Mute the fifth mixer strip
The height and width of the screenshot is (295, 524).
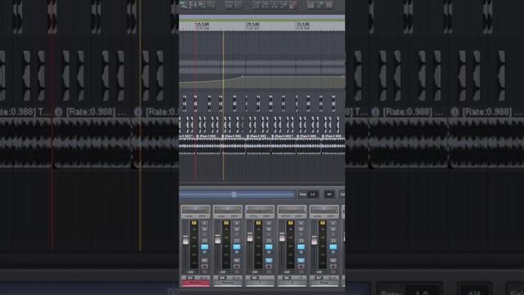tap(333, 229)
